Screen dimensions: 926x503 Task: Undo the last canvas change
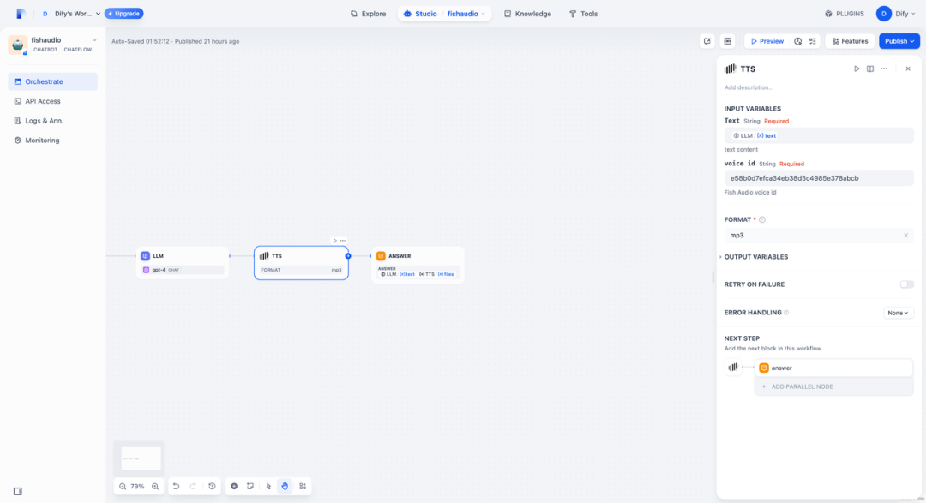pos(176,486)
